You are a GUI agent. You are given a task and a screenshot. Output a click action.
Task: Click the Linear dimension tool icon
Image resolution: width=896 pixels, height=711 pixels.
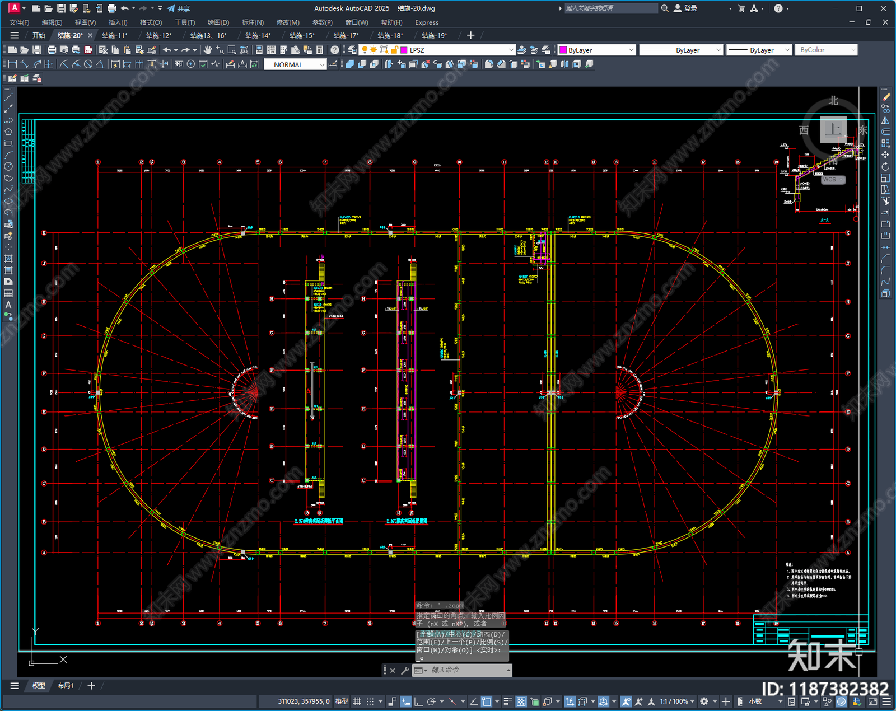[x=12, y=64]
